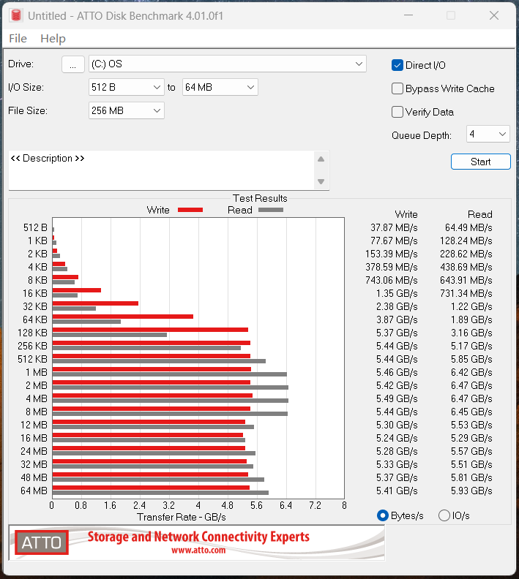The image size is (519, 579).
Task: Click the red Write legend swatch
Action: tap(190, 210)
